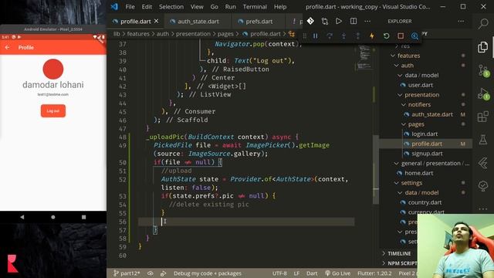
Task: Tap the emulator recent apps square
Action: pyautogui.click(x=83, y=217)
